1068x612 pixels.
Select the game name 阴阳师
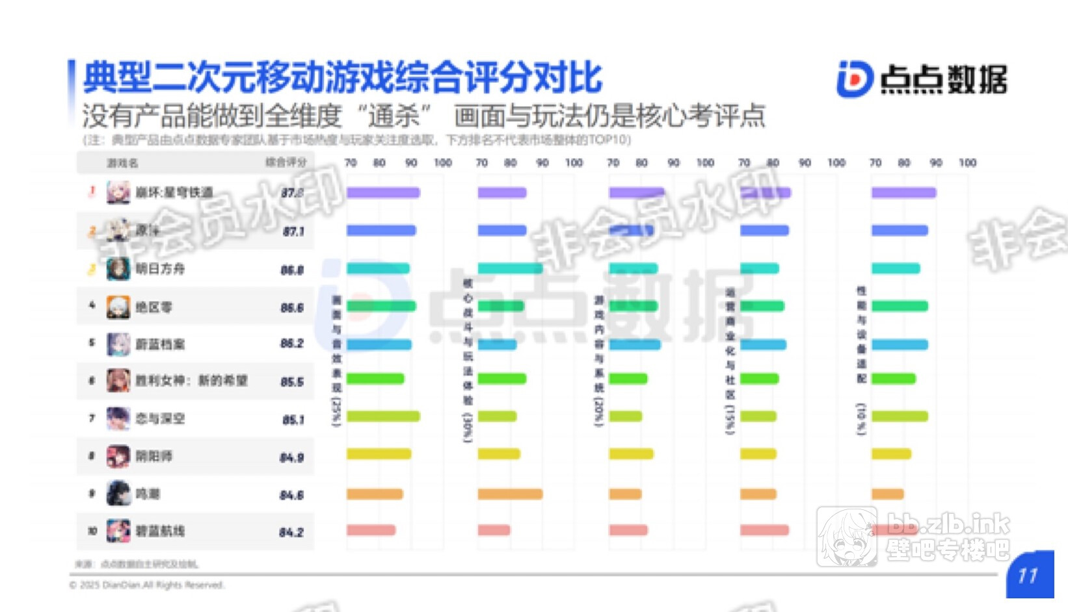click(x=154, y=456)
